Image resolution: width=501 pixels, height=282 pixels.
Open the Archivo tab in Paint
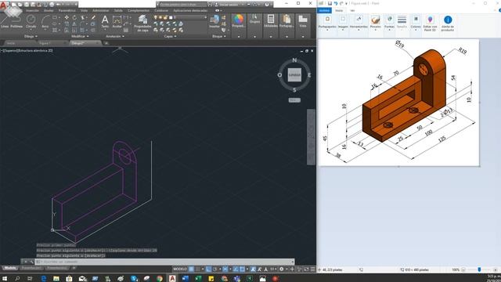click(325, 10)
